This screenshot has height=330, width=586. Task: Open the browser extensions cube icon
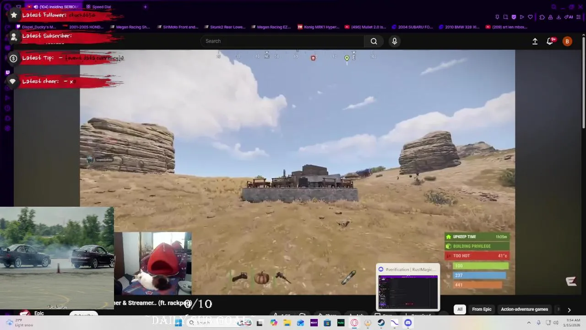pyautogui.click(x=542, y=17)
